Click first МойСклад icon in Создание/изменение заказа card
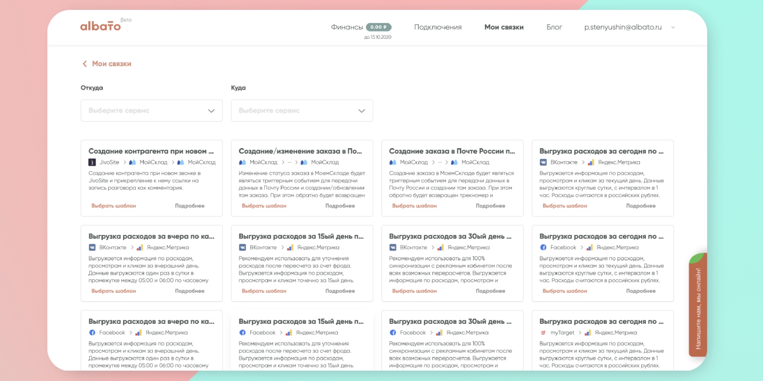 pyautogui.click(x=242, y=162)
